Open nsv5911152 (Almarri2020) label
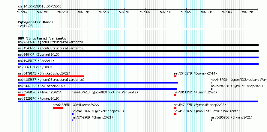 pyautogui.click(x=196, y=92)
